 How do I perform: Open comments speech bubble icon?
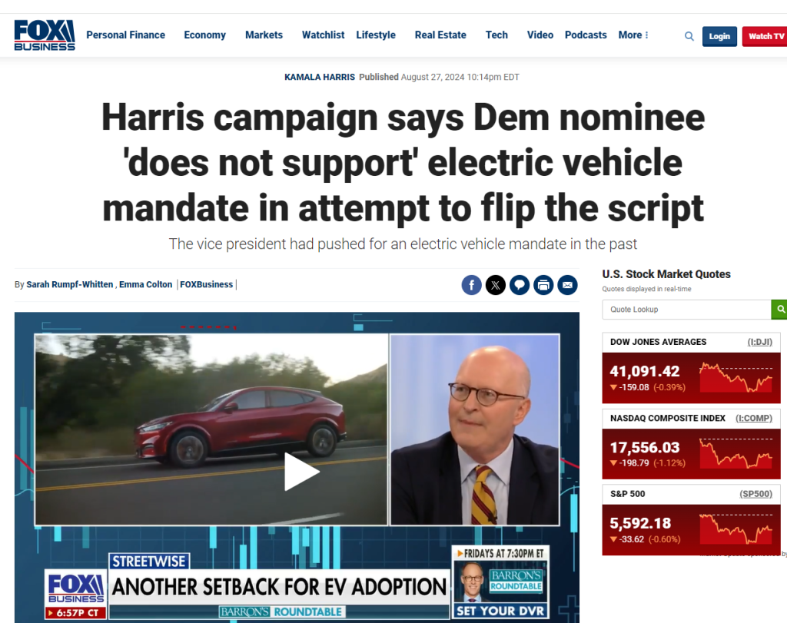pyautogui.click(x=520, y=285)
